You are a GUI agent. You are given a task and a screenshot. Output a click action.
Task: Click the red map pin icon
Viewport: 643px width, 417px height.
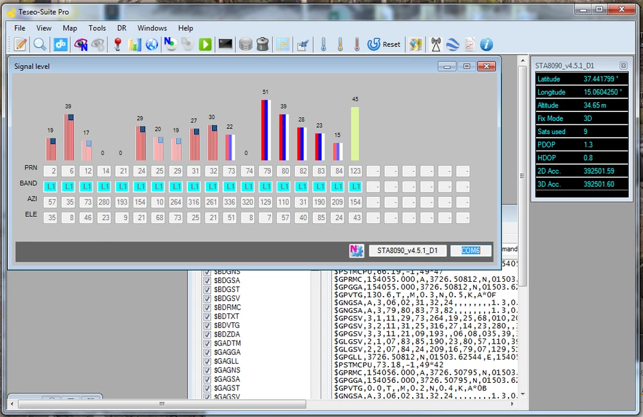point(118,44)
